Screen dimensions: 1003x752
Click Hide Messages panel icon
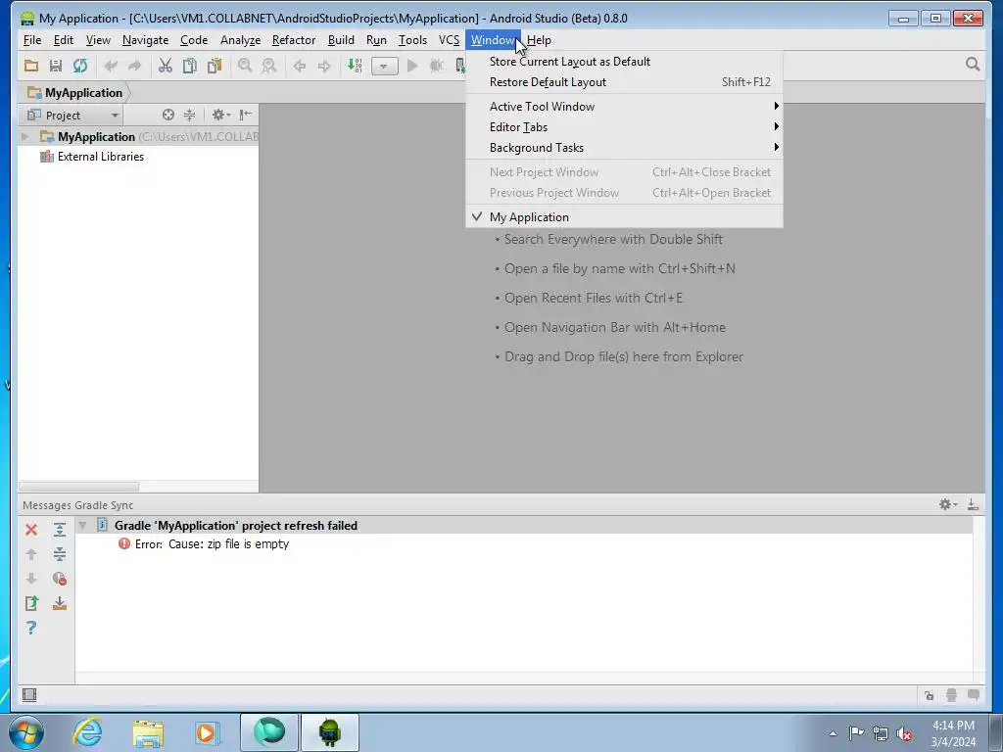(x=973, y=504)
